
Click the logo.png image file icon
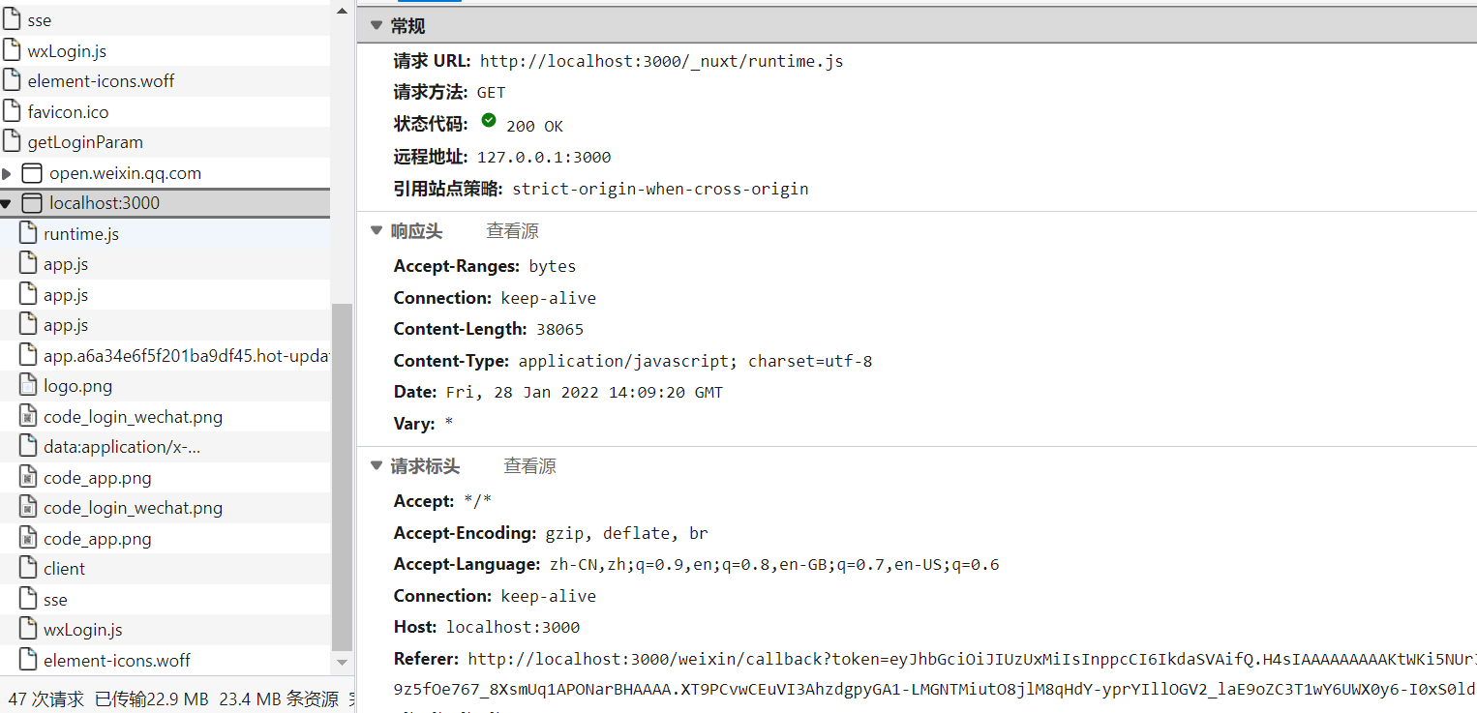click(x=28, y=386)
